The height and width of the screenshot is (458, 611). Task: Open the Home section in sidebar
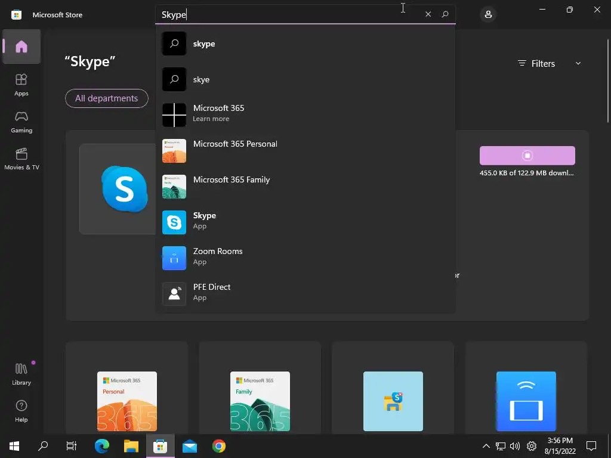click(21, 47)
